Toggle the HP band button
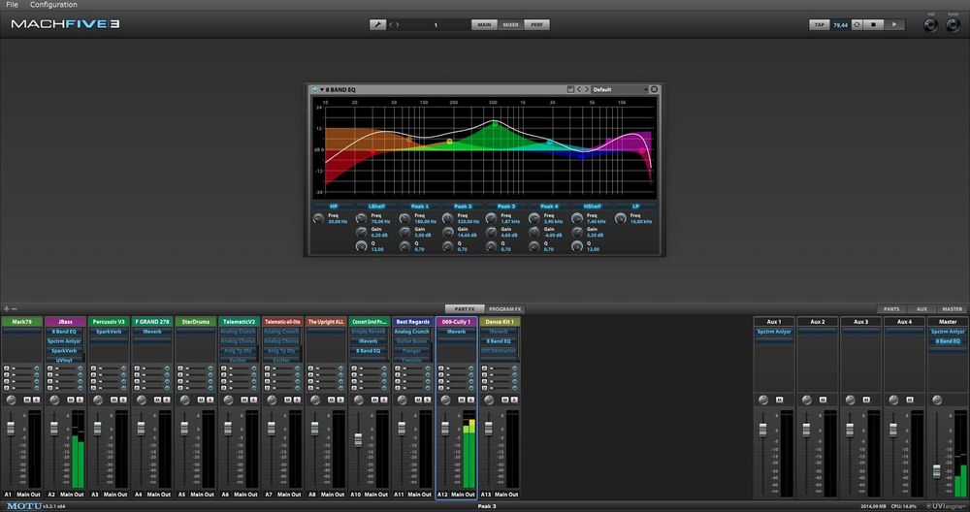 point(334,206)
